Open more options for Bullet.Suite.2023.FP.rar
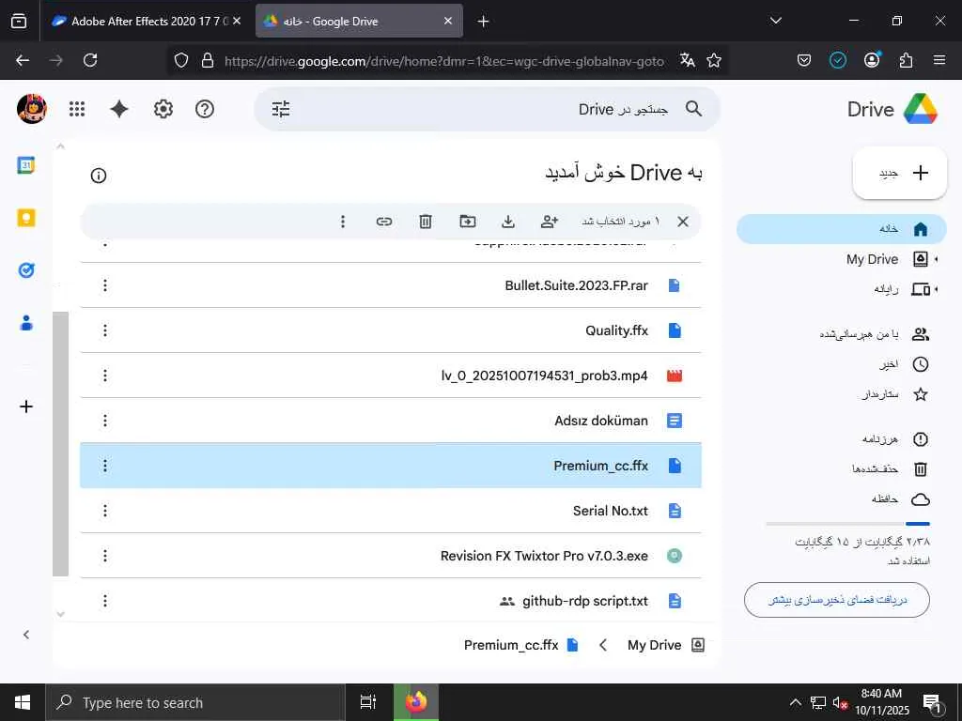962x721 pixels. (x=105, y=285)
